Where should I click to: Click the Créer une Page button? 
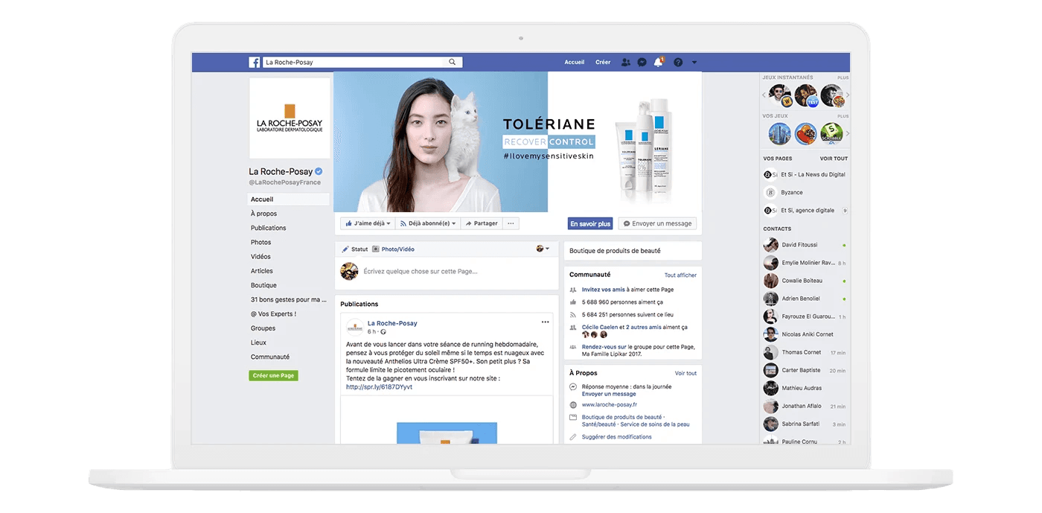[x=273, y=375]
